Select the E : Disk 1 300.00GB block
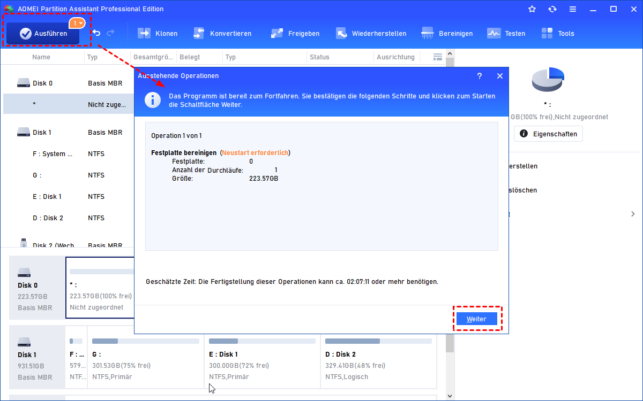This screenshot has width=643, height=401. pos(262,357)
